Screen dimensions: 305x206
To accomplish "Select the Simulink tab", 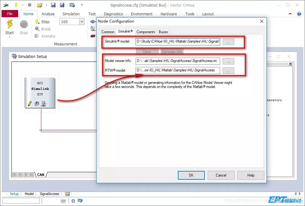I will pos(126,31).
